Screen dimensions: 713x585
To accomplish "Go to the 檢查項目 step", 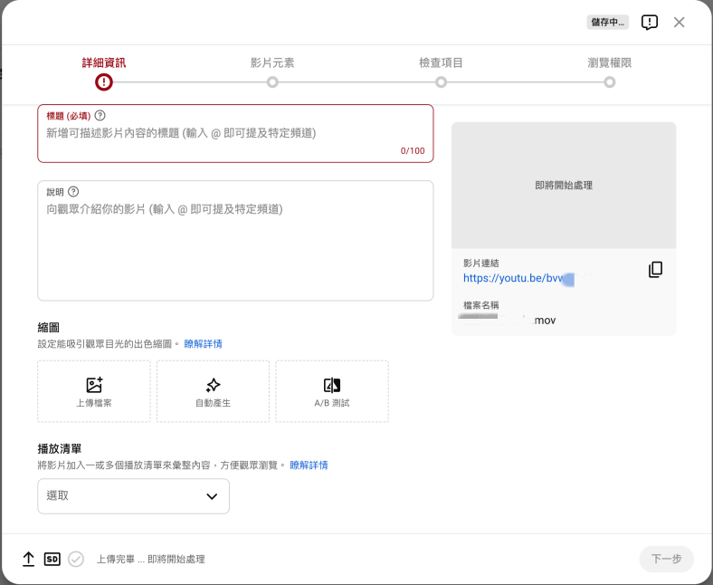I will point(441,62).
